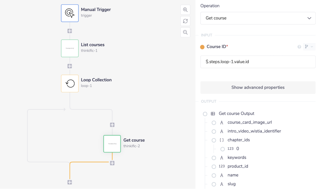
Task: Click Show advanced properties button
Action: pos(258,87)
